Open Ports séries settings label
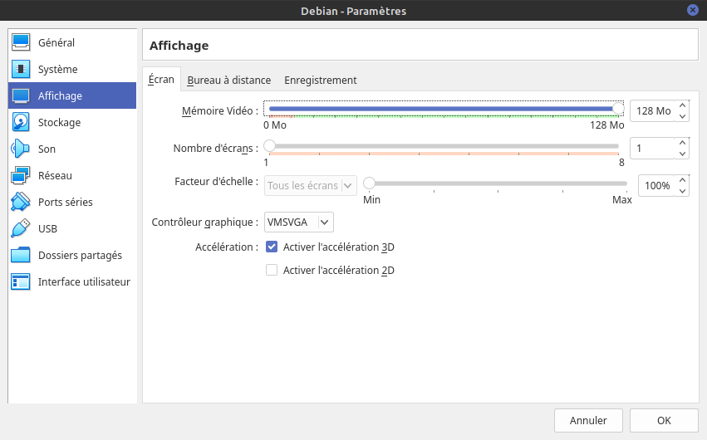707x440 pixels. pos(66,203)
